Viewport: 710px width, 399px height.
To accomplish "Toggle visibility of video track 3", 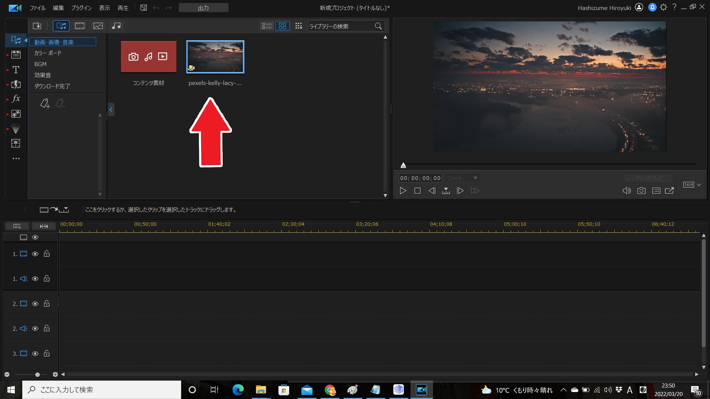I will (x=35, y=354).
